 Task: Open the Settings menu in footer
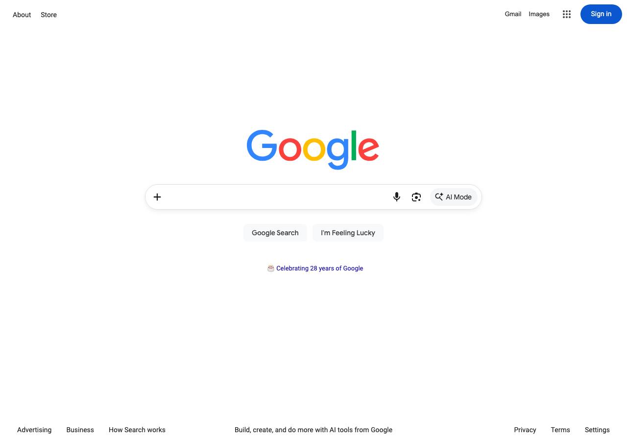(x=597, y=430)
